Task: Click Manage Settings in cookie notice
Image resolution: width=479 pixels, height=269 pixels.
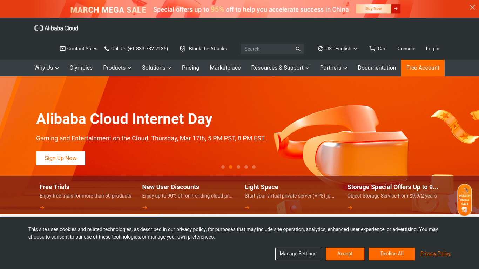Action: pyautogui.click(x=298, y=254)
